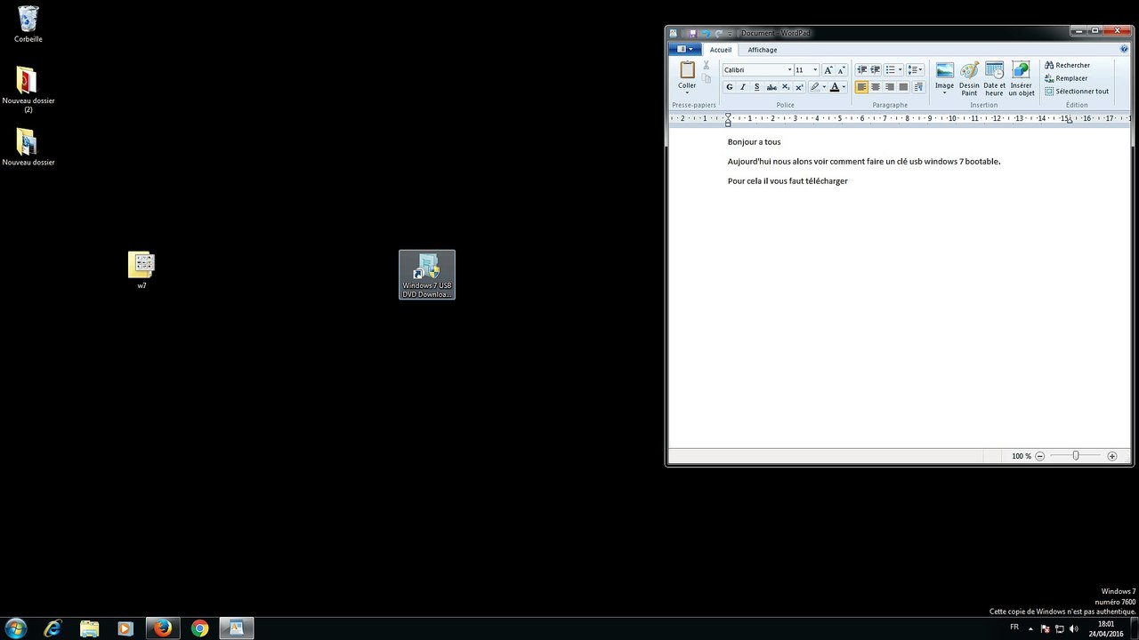Select Nouveau dossier (2) desktop folder
The width and height of the screenshot is (1139, 640).
coord(28,89)
